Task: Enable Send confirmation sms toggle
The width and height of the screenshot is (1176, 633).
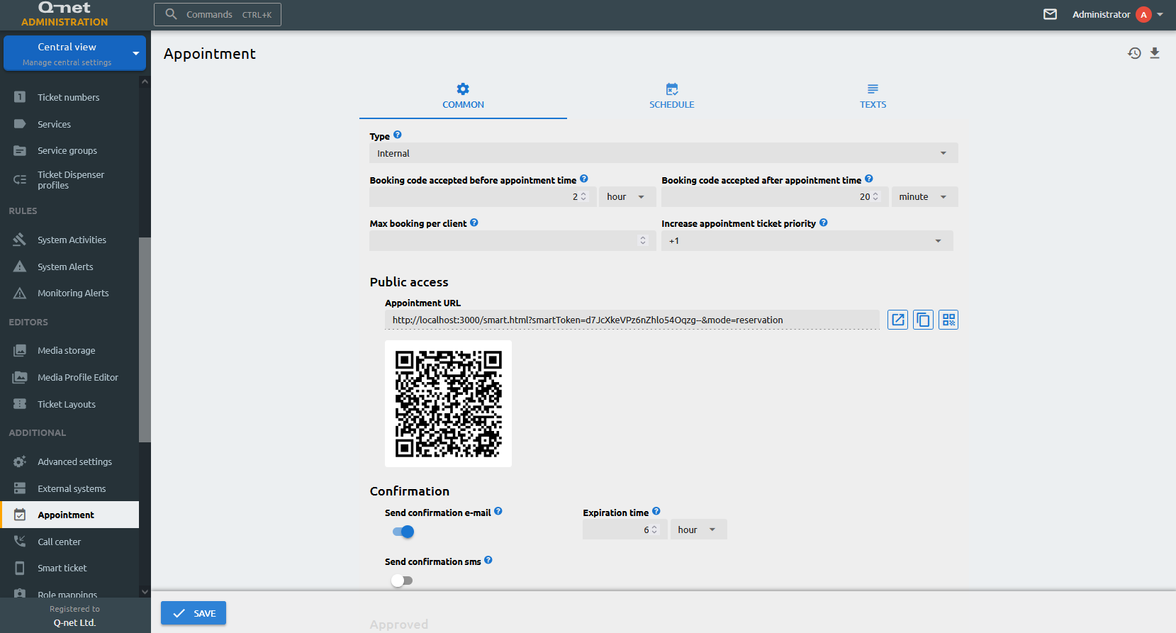Action: pyautogui.click(x=402, y=581)
